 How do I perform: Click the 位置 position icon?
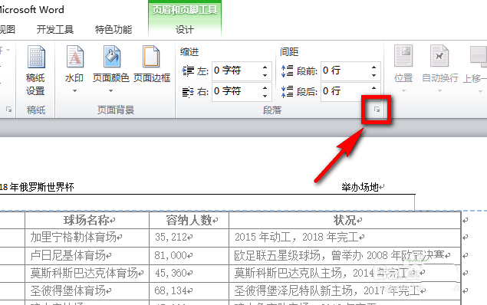tap(403, 56)
